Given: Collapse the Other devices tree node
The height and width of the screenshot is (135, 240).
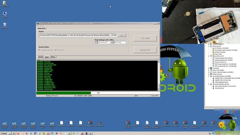Looking at the screenshot, I should [209, 46].
